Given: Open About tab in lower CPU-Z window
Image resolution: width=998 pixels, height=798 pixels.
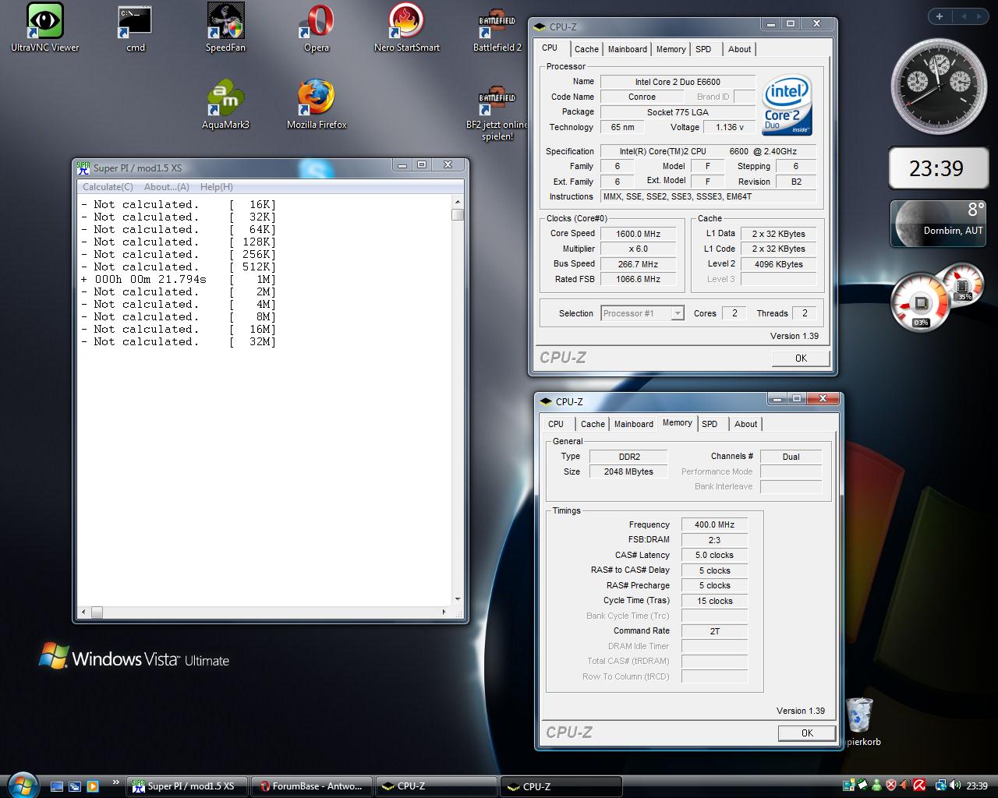Looking at the screenshot, I should coord(745,424).
